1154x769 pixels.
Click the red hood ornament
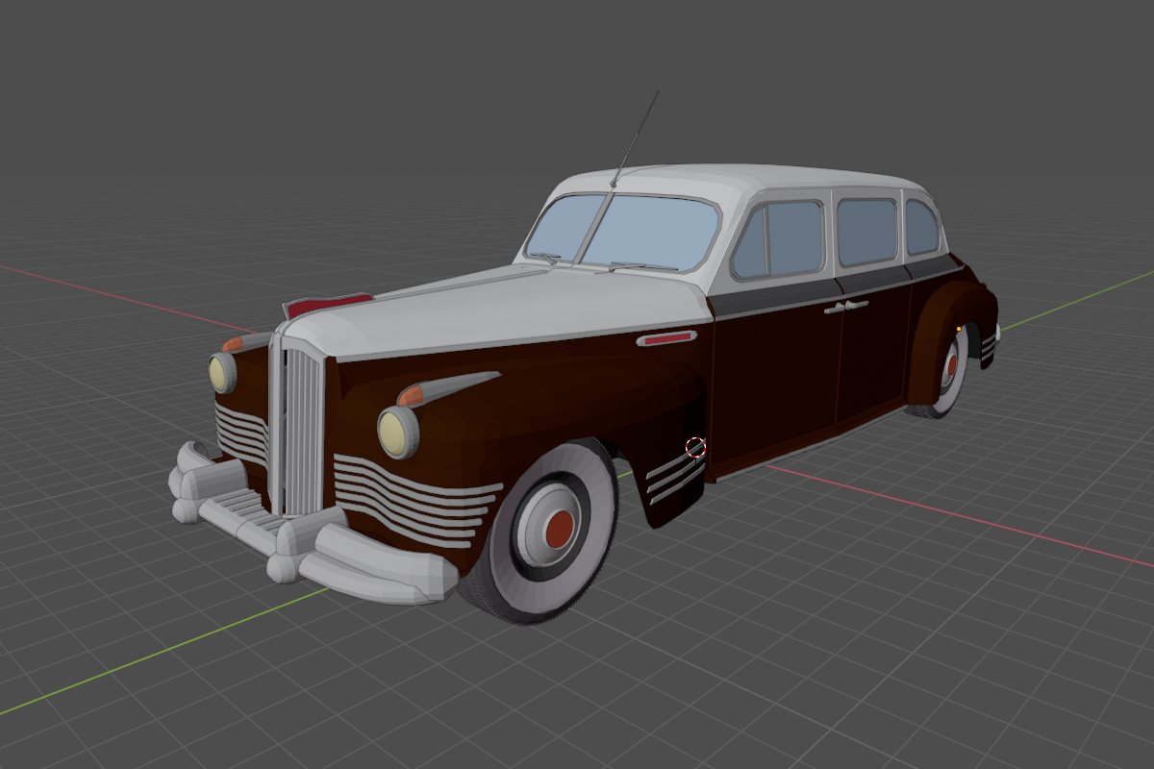(x=327, y=305)
